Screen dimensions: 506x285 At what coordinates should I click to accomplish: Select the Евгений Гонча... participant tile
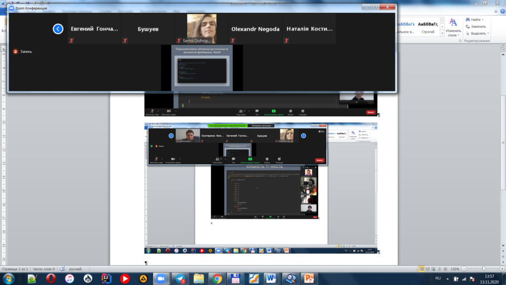point(94,28)
